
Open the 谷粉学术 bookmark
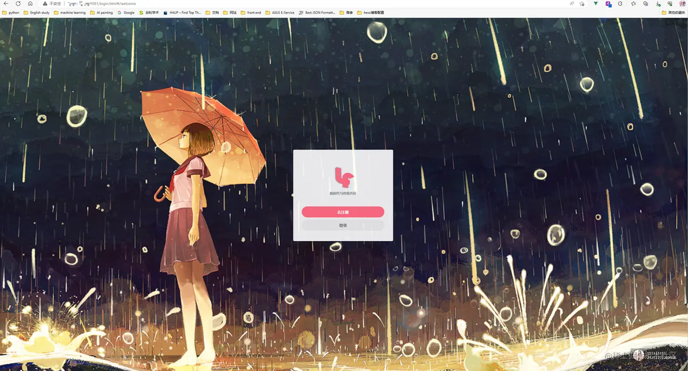click(149, 13)
